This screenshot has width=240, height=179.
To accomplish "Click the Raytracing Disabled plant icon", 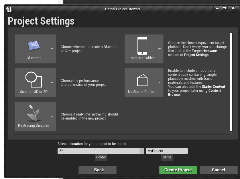I will tap(34, 113).
